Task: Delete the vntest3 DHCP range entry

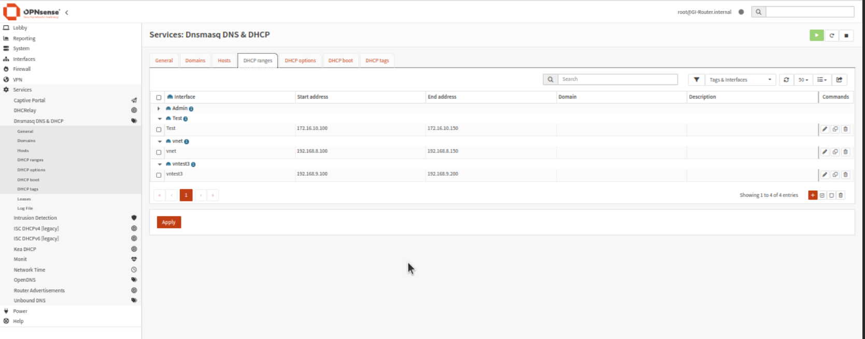Action: pyautogui.click(x=845, y=175)
